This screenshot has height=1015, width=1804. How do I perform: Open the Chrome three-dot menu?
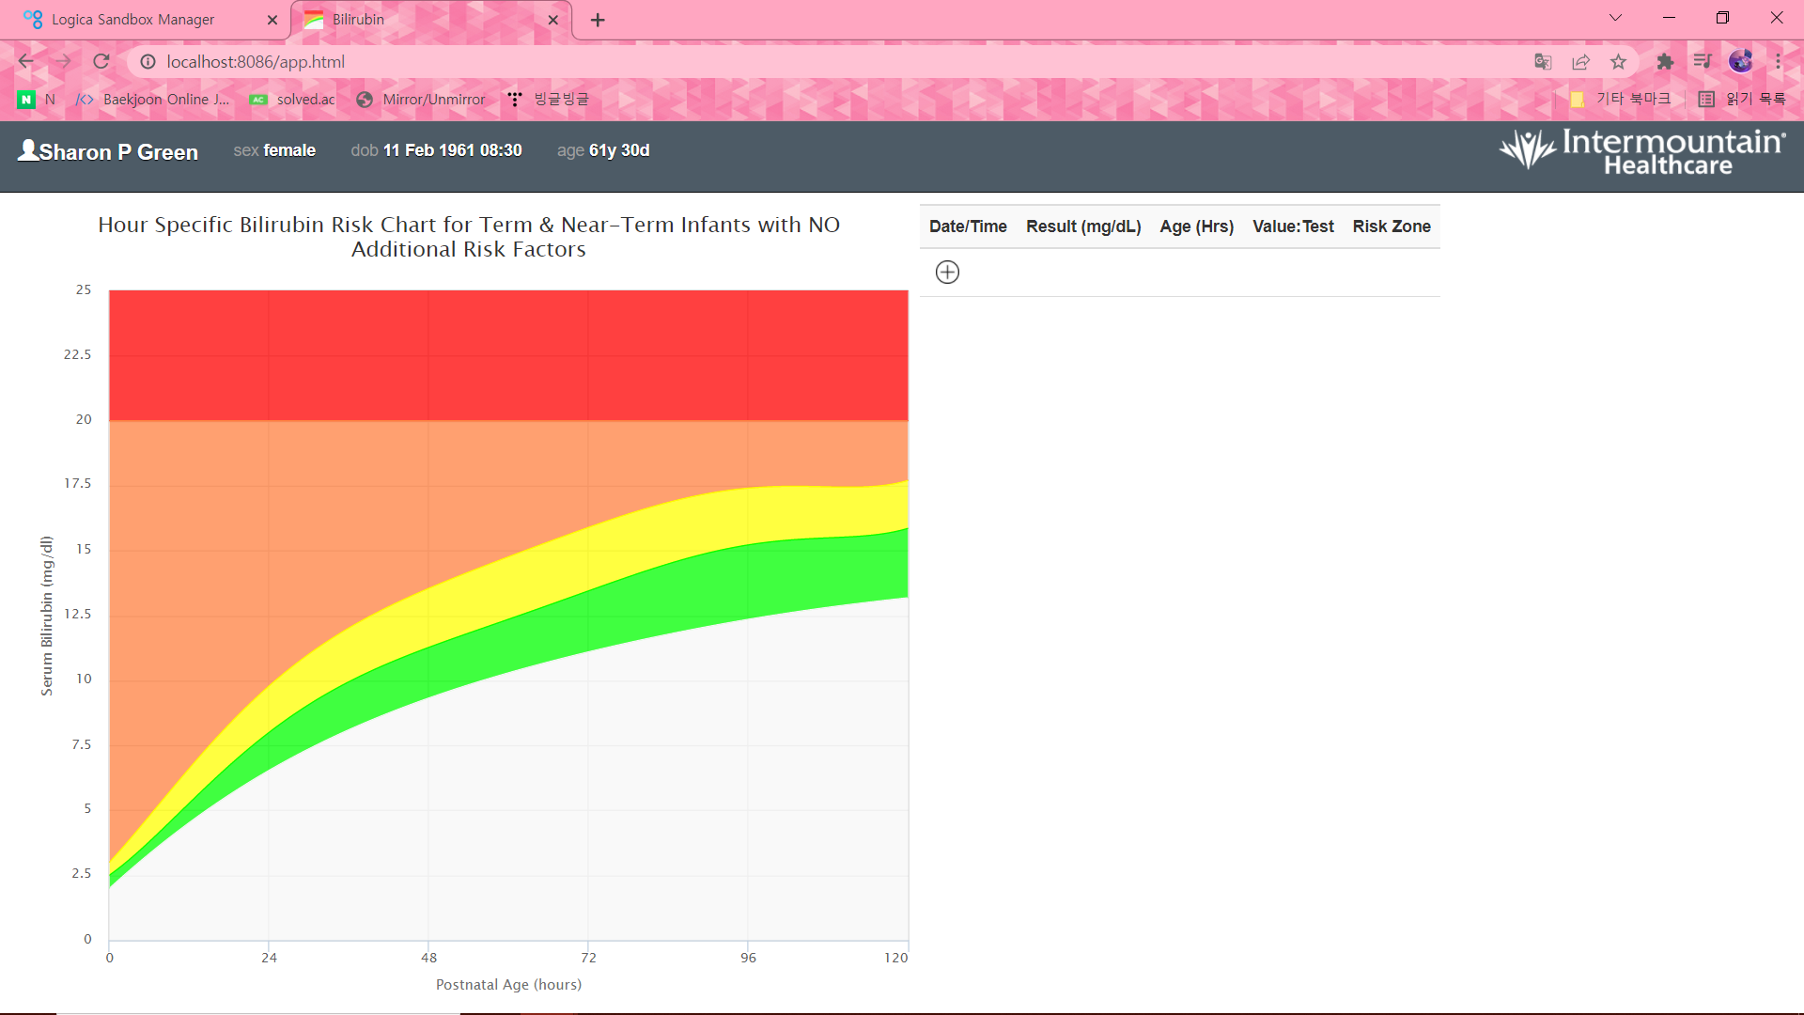click(x=1778, y=62)
